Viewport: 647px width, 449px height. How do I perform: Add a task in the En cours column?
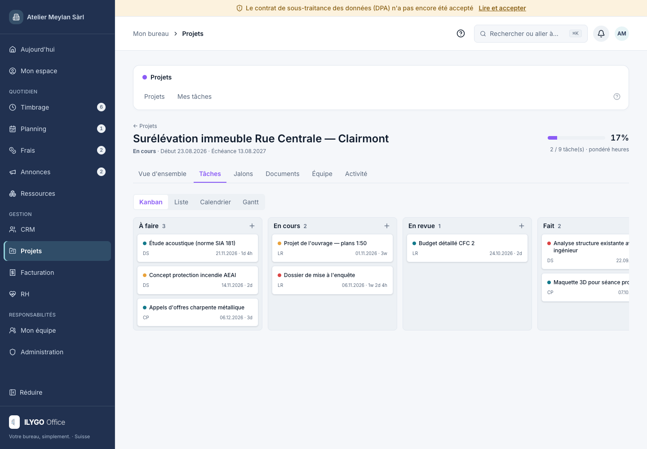pyautogui.click(x=387, y=226)
